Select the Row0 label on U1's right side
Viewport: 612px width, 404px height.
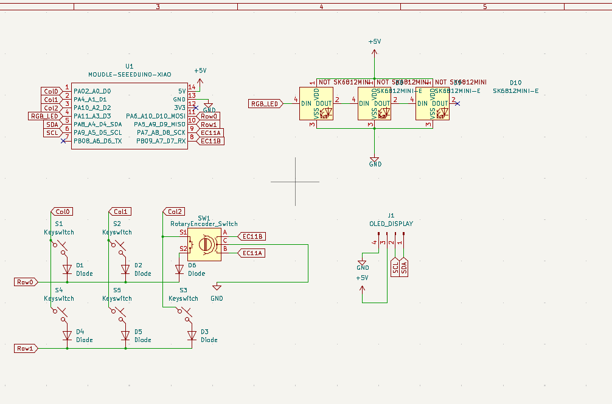point(209,116)
